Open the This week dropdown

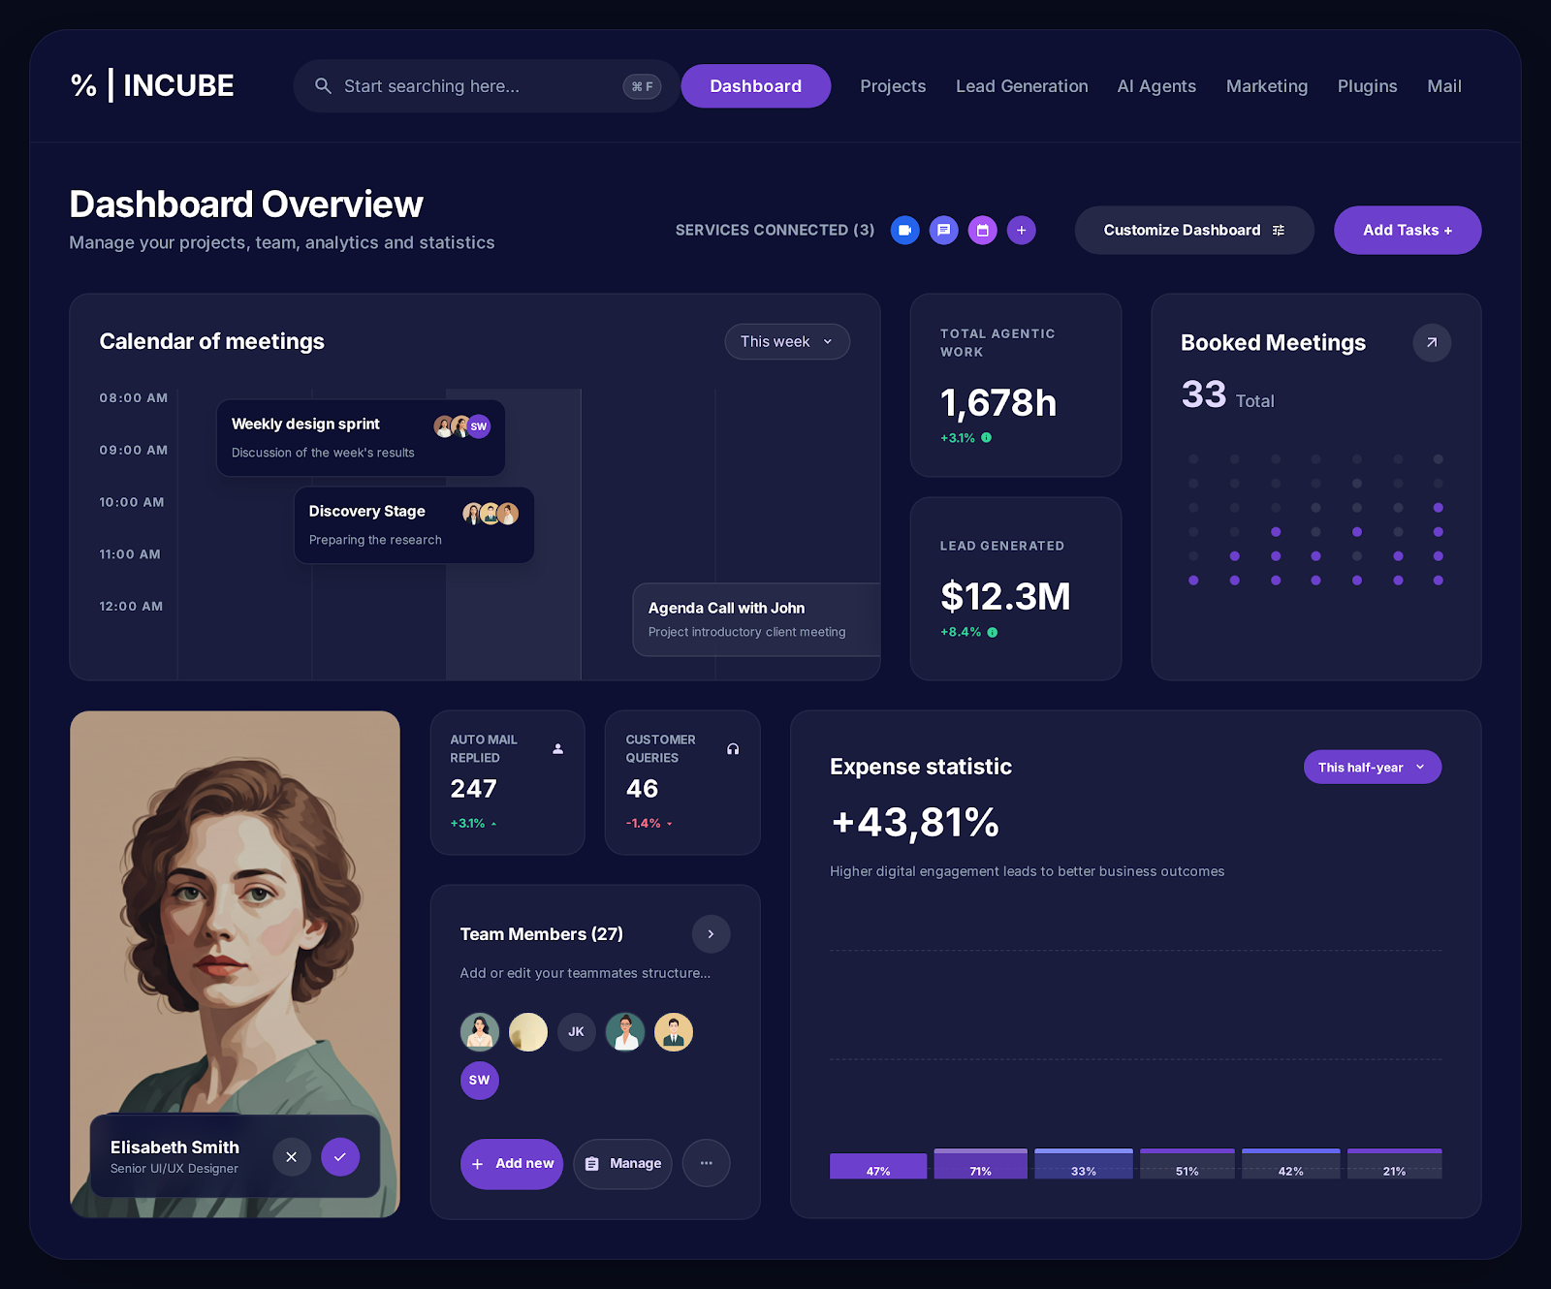pyautogui.click(x=786, y=342)
